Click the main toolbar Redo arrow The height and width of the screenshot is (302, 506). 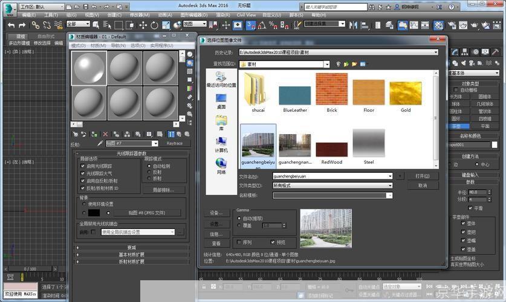point(22,25)
